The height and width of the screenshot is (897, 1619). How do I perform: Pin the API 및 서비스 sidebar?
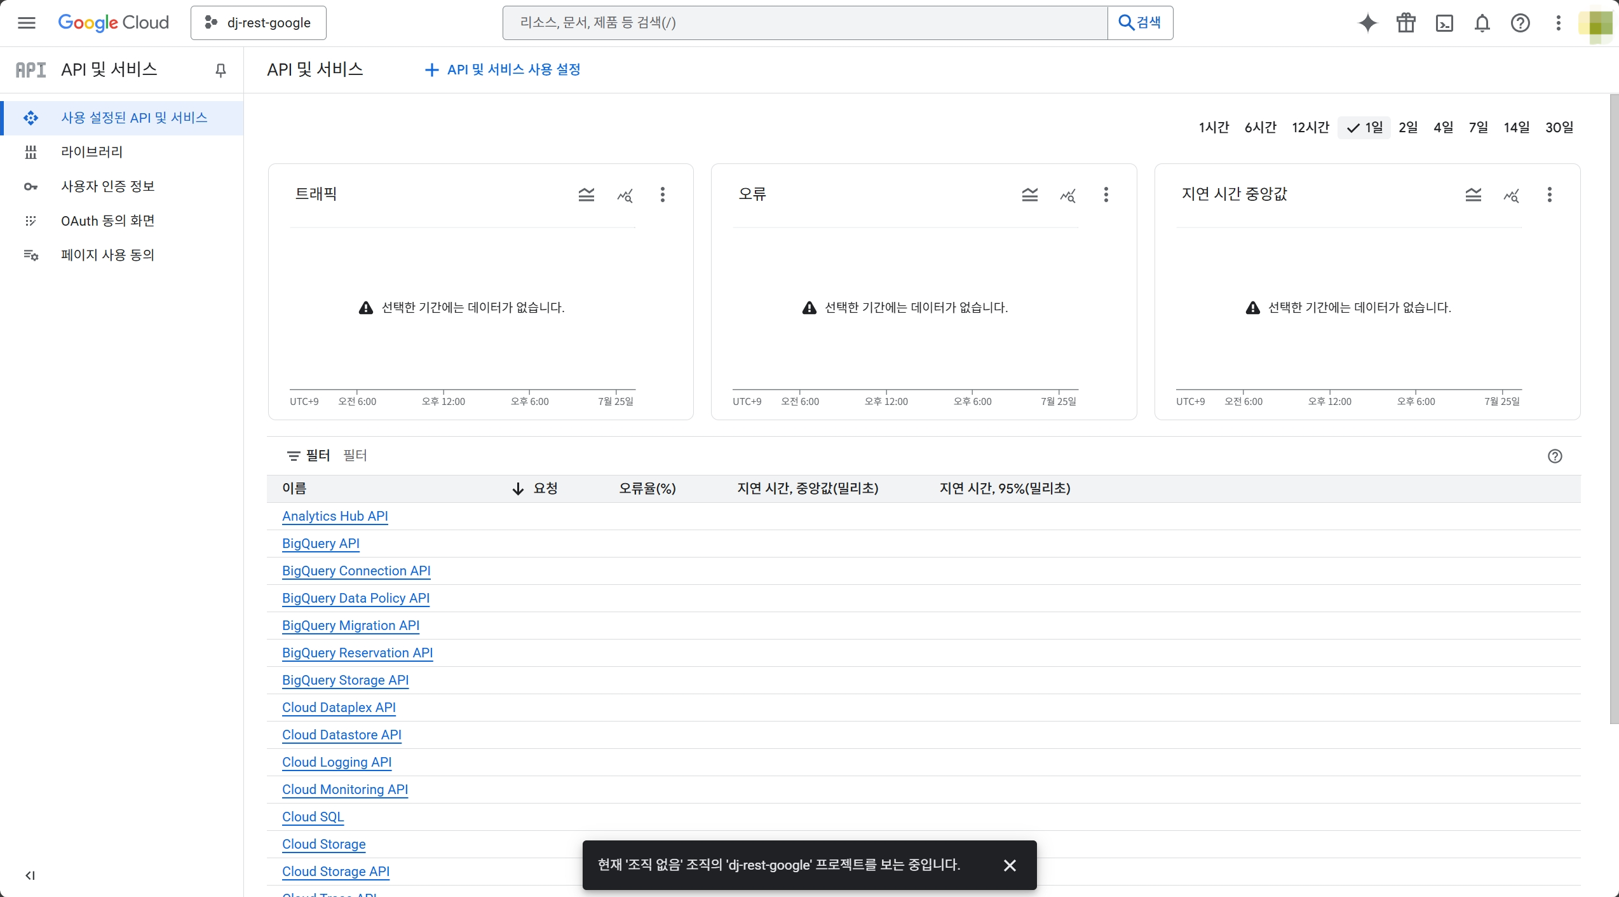(220, 70)
